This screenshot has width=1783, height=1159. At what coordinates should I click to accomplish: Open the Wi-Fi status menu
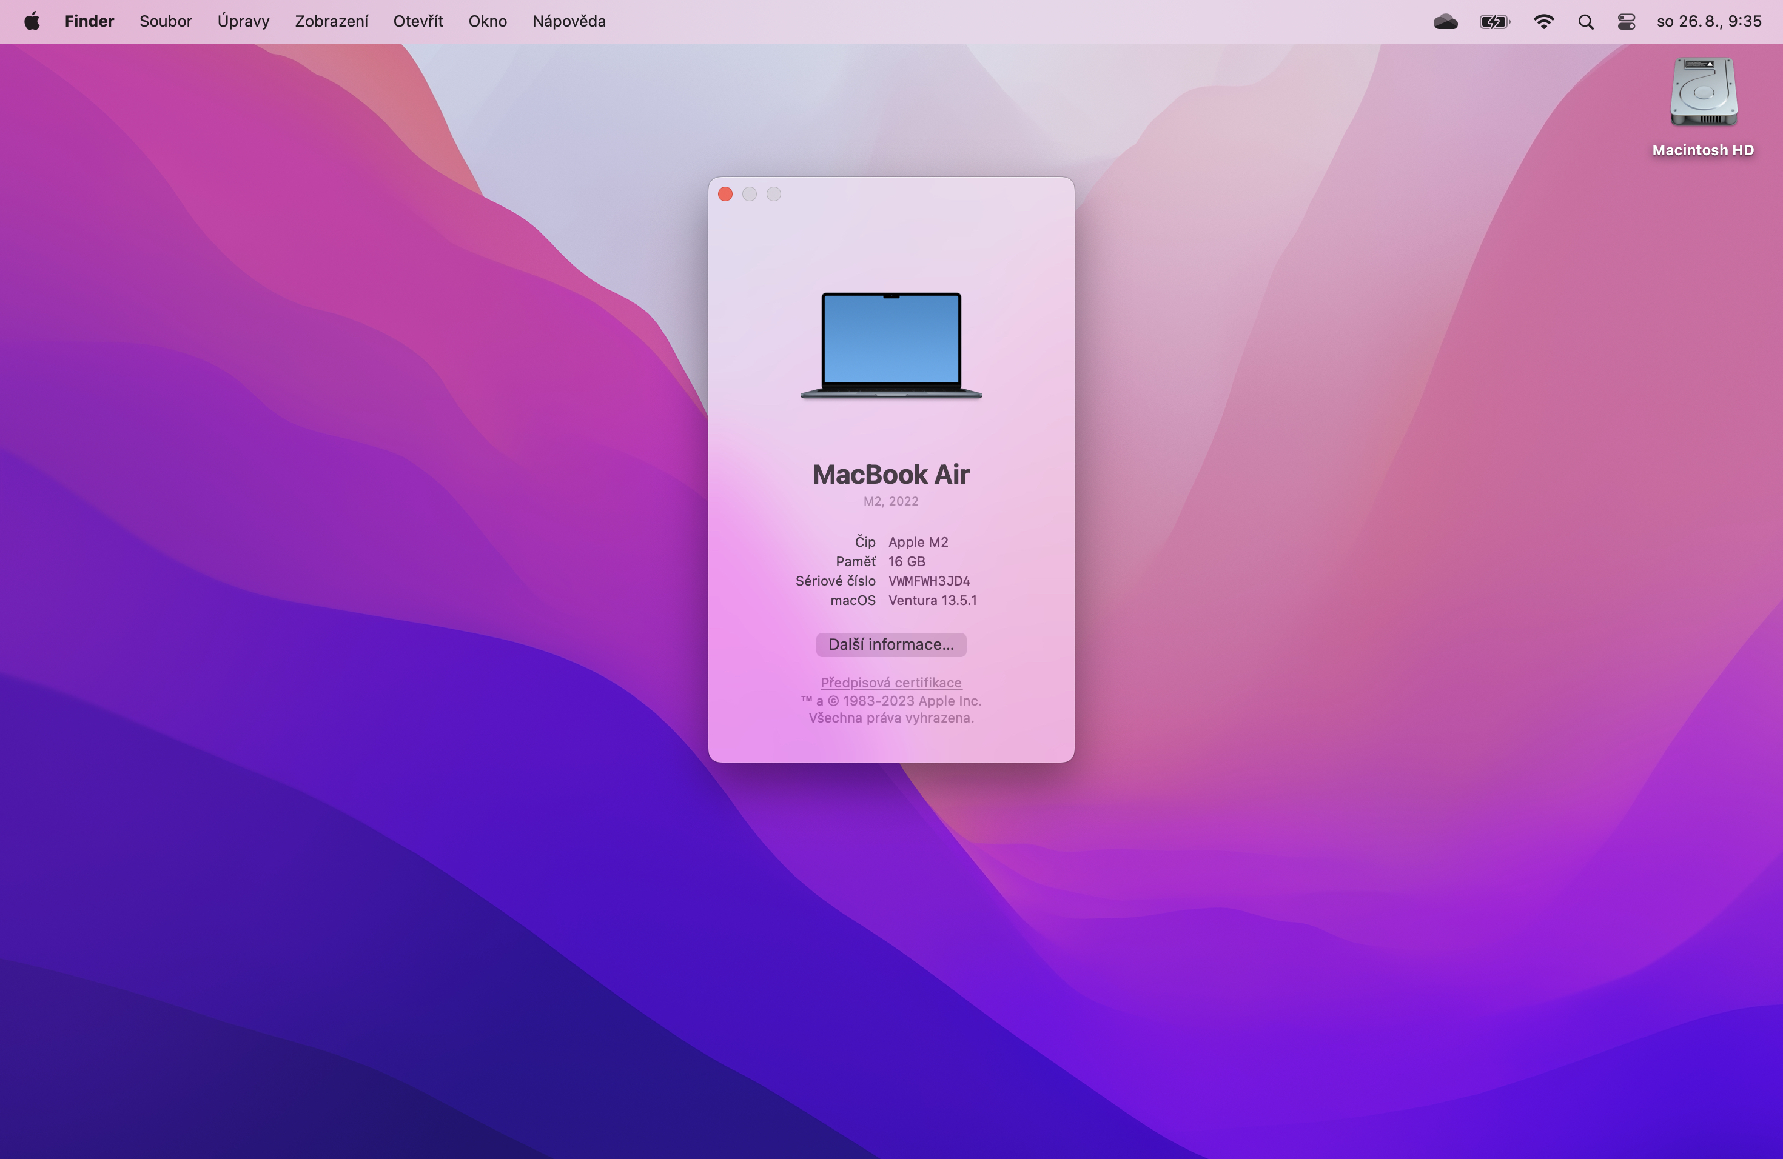point(1543,22)
